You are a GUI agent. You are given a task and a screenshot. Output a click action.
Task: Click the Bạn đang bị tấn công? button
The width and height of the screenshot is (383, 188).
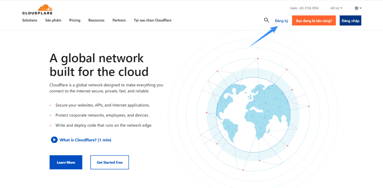314,20
